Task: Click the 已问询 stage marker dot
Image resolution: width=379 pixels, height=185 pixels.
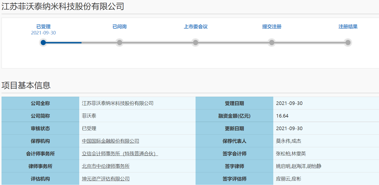Action: coord(120,43)
